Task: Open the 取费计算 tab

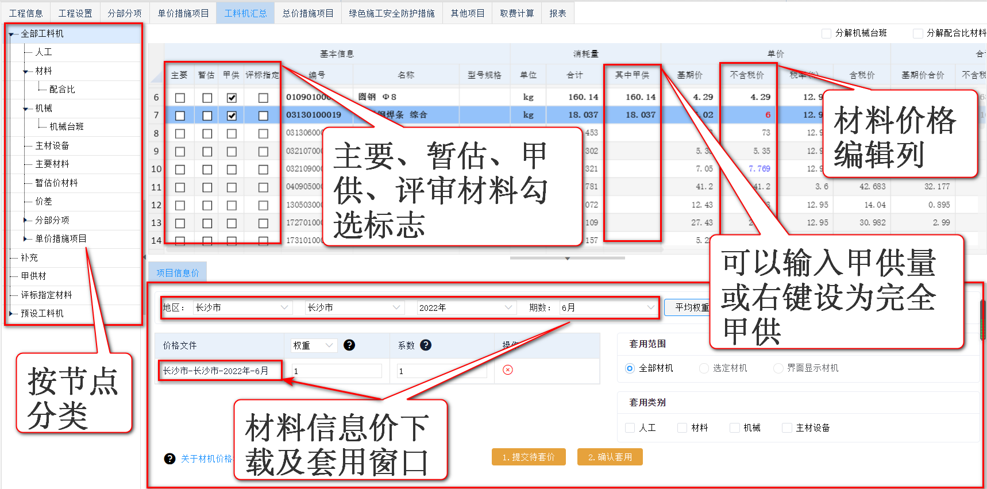Action: pos(516,13)
